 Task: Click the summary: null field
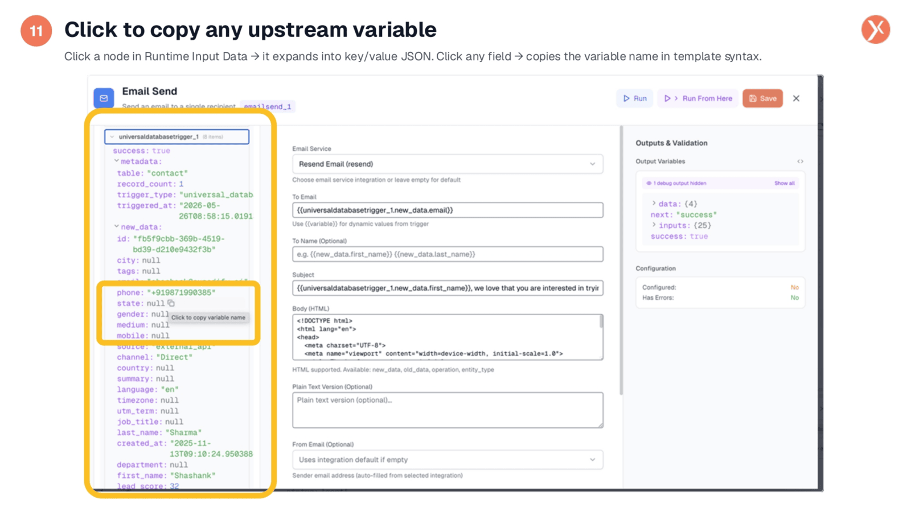[x=145, y=379]
